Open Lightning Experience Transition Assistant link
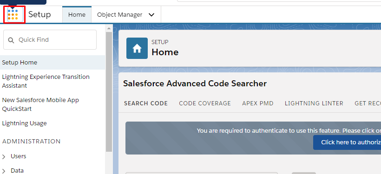381x174 pixels. click(46, 81)
